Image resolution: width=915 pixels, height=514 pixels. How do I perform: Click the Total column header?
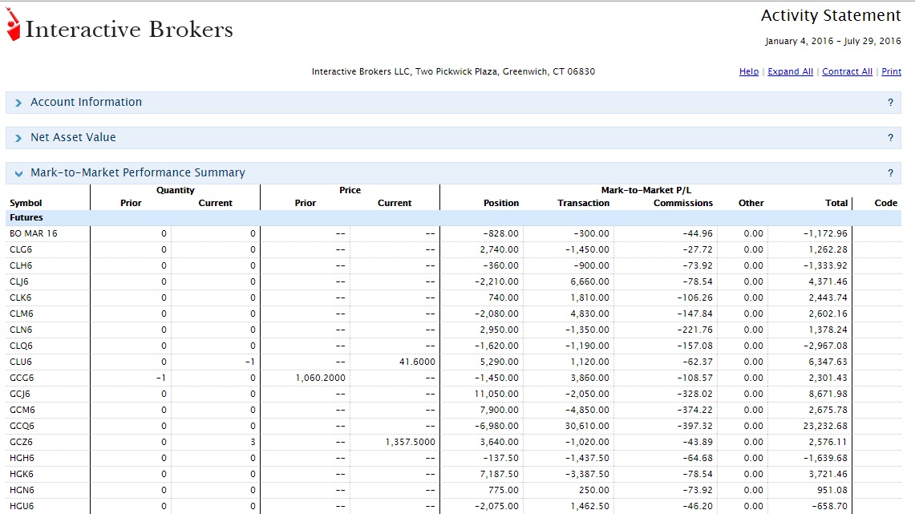(836, 203)
